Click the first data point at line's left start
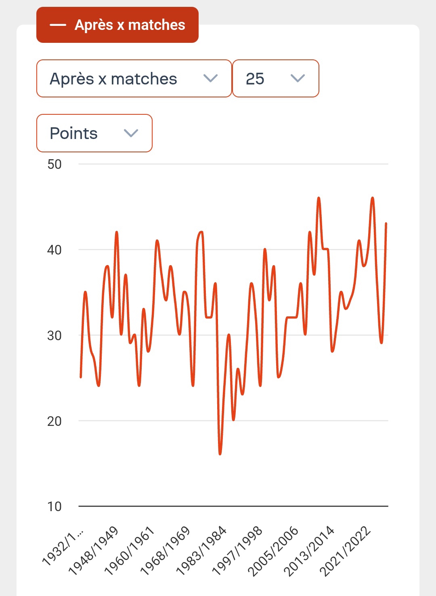This screenshot has height=596, width=436. tap(81, 377)
